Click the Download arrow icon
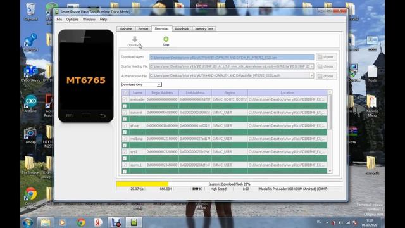The width and height of the screenshot is (405, 228). 134,39
